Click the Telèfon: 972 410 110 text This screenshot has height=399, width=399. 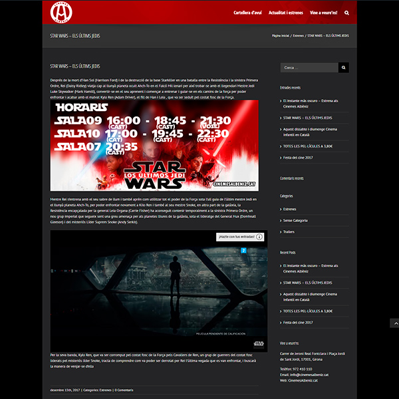tap(296, 369)
